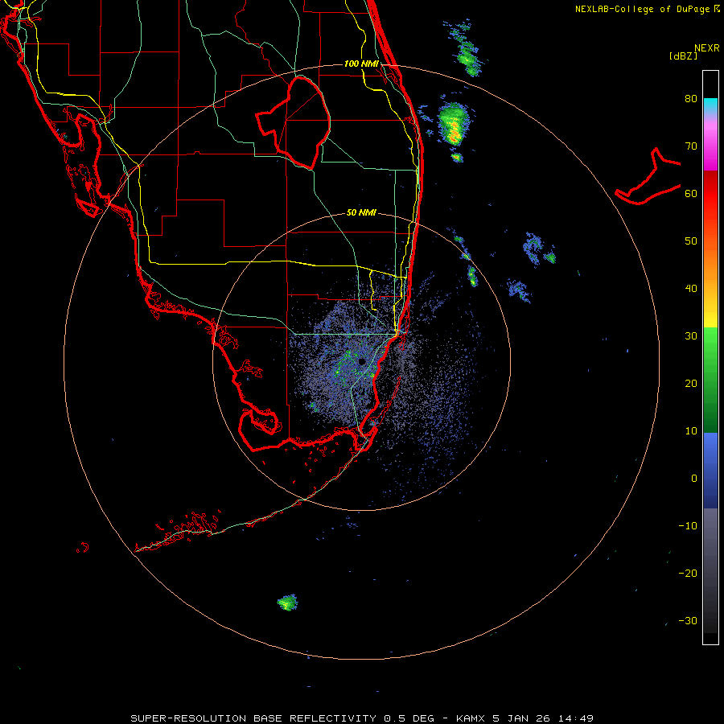Click the 100 NMI range ring label
724x724 pixels.
click(x=361, y=64)
